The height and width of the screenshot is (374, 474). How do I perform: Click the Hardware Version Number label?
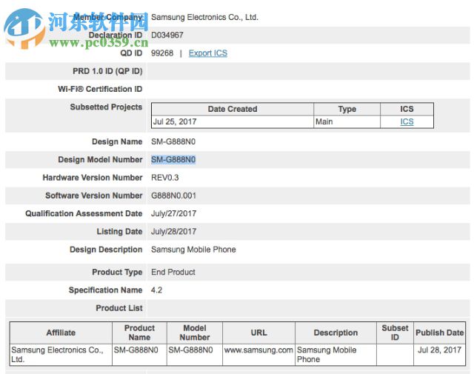[93, 178]
